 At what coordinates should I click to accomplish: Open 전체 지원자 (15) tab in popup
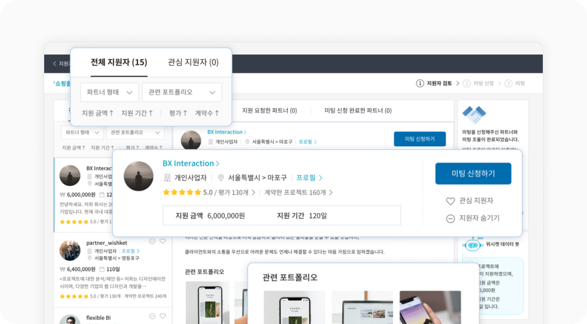click(119, 62)
